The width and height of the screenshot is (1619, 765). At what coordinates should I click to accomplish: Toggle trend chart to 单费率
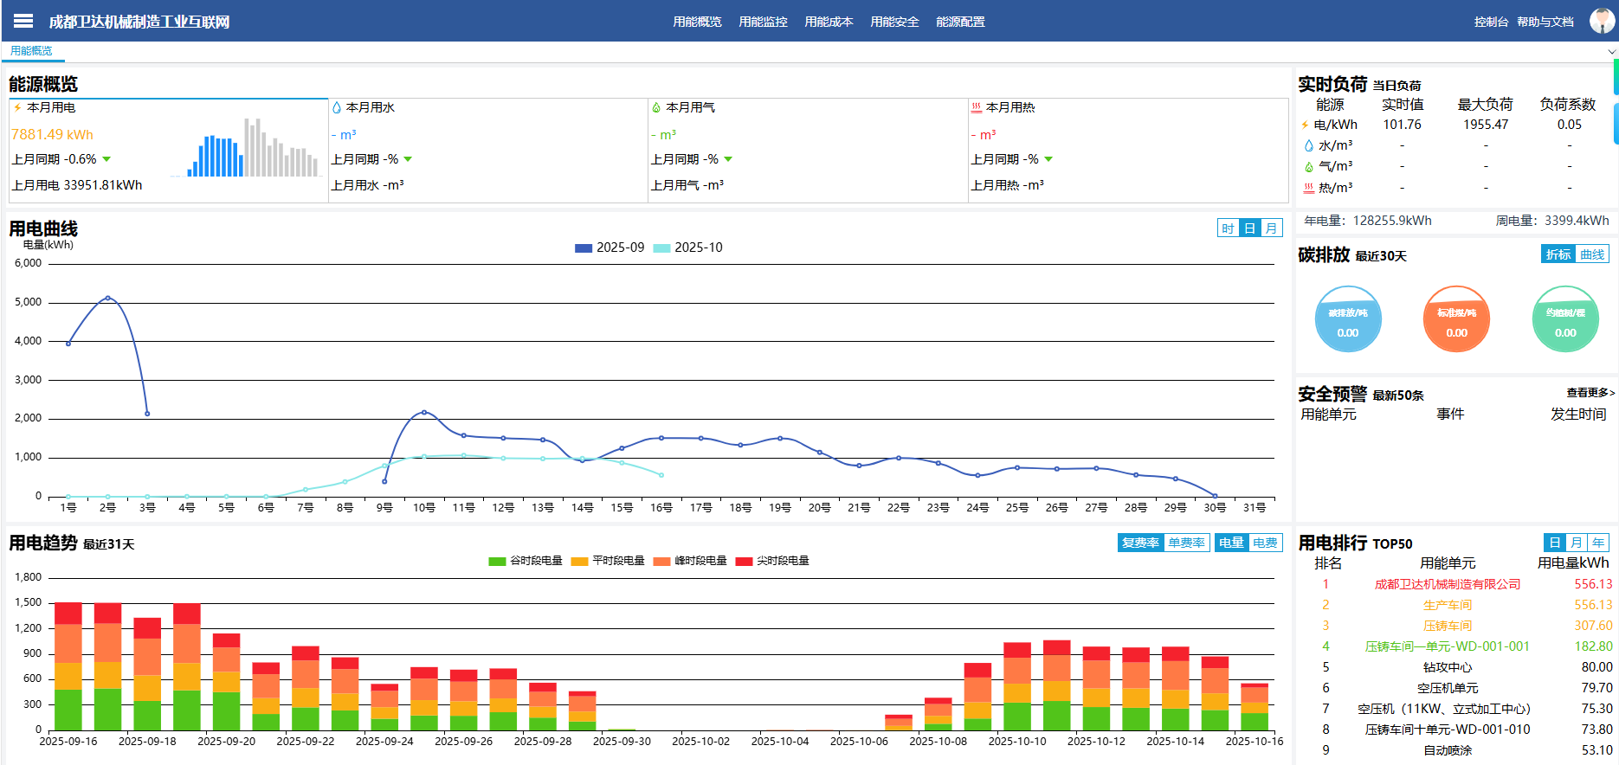tap(1186, 543)
